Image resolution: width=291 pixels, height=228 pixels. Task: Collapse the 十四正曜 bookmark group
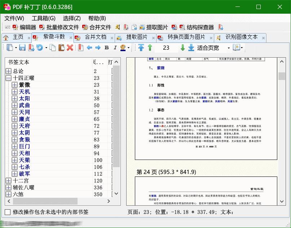pyautogui.click(x=8, y=77)
